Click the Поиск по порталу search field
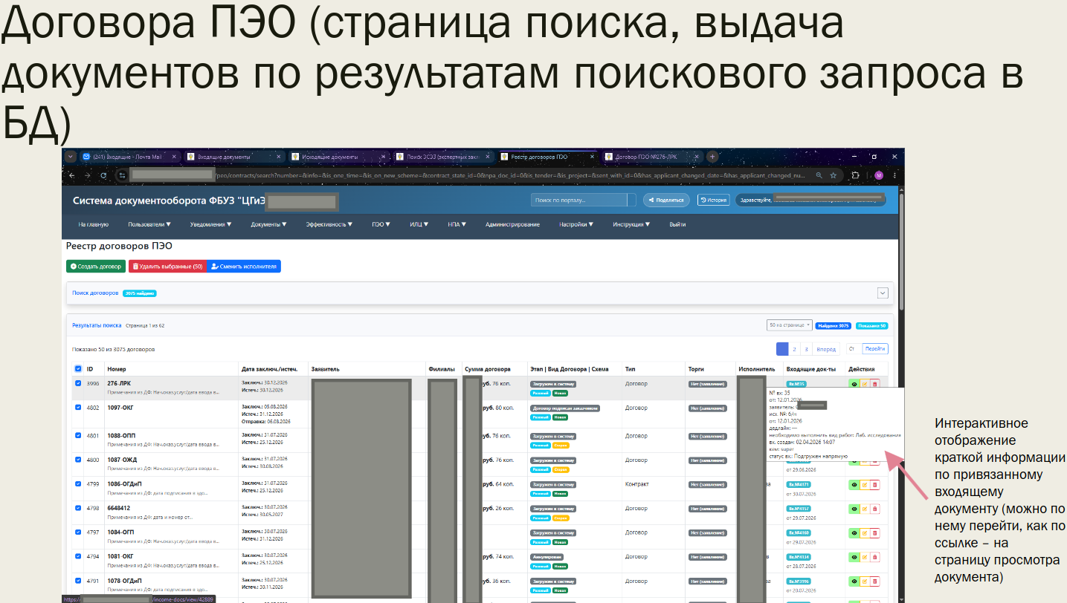The image size is (1067, 603). pos(578,200)
